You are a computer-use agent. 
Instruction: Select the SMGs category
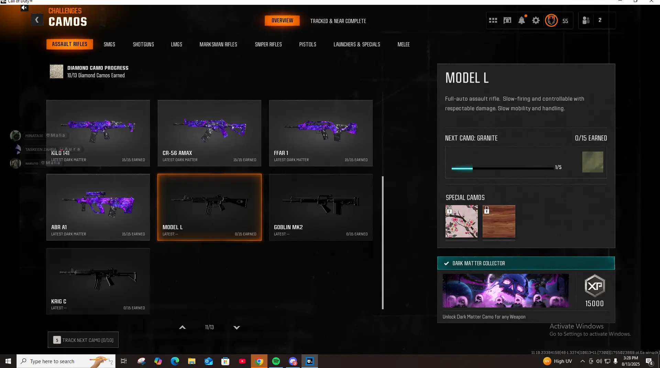(x=109, y=44)
